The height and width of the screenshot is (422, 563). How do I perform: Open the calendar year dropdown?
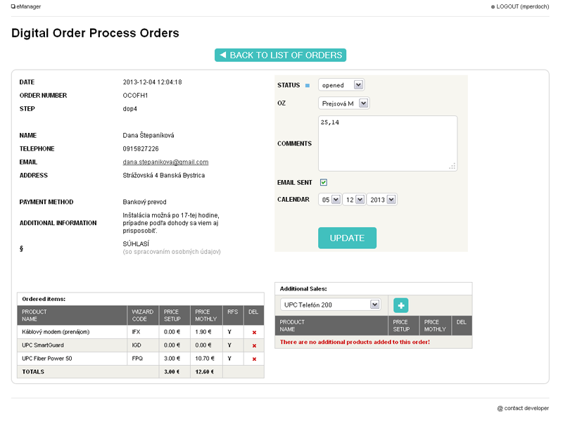pos(381,200)
